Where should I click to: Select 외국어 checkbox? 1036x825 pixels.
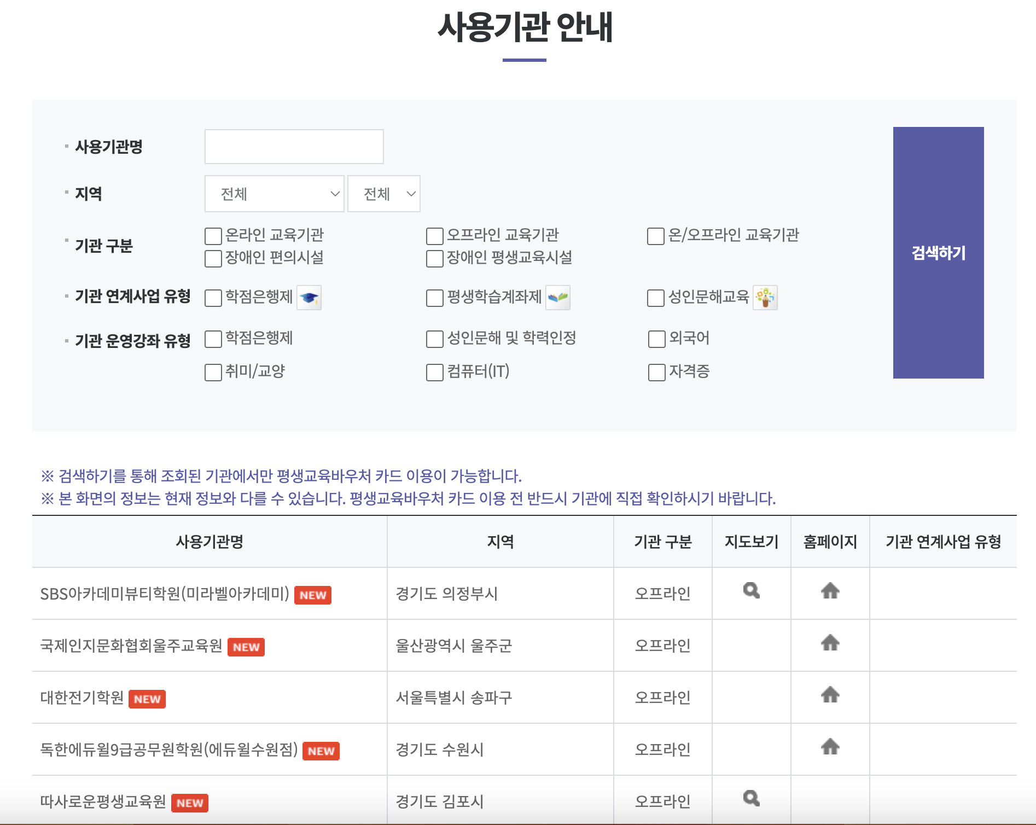pos(657,339)
